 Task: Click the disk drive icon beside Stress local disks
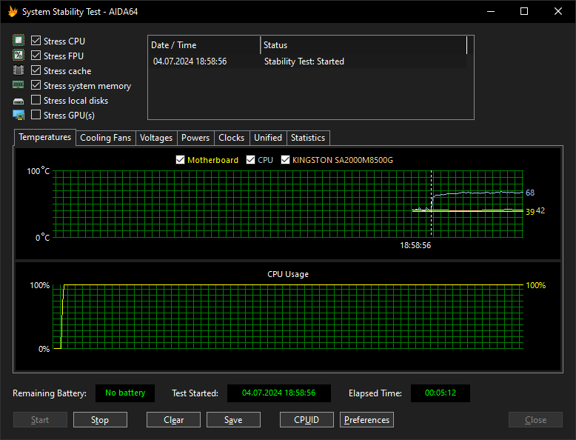[x=19, y=101]
